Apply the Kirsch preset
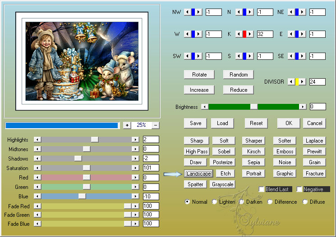Image resolution: width=336 pixels, height=237 pixels. [x=254, y=151]
